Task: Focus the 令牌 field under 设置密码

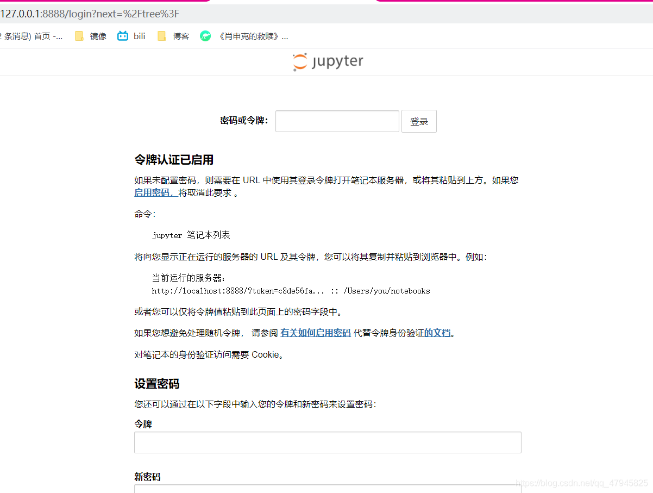Action: (x=328, y=442)
